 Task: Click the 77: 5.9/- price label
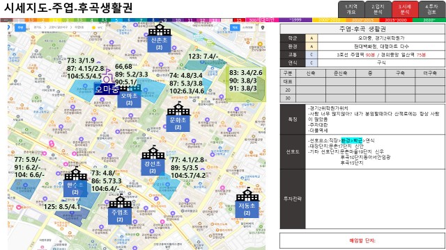coord(27,160)
